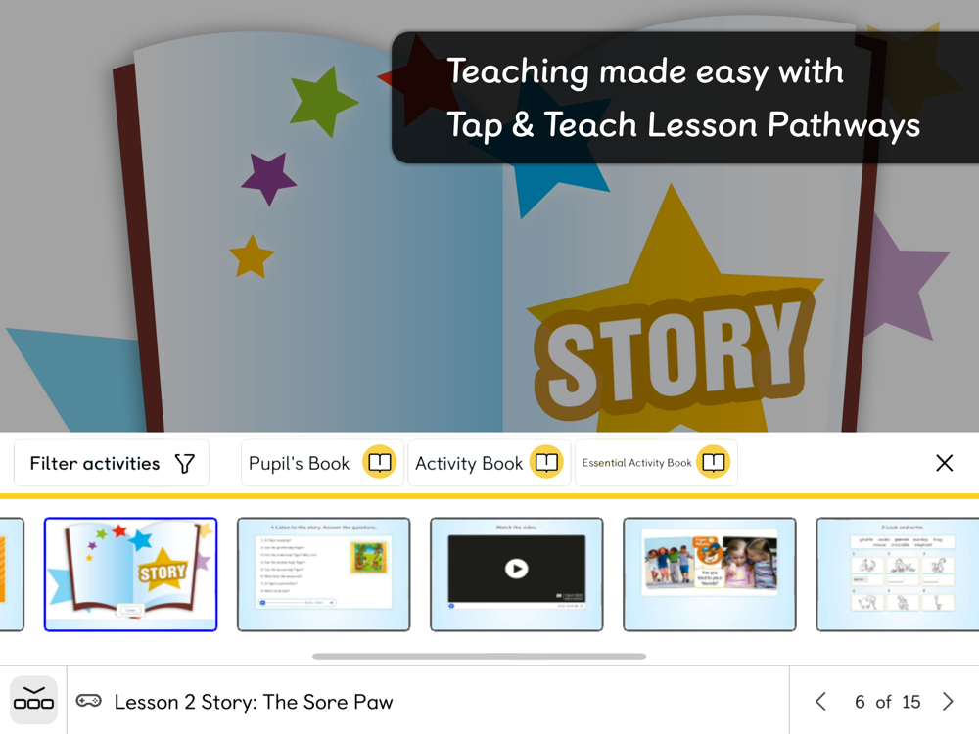Image resolution: width=979 pixels, height=734 pixels.
Task: Click the 6 of 15 page counter
Action: [x=887, y=702]
